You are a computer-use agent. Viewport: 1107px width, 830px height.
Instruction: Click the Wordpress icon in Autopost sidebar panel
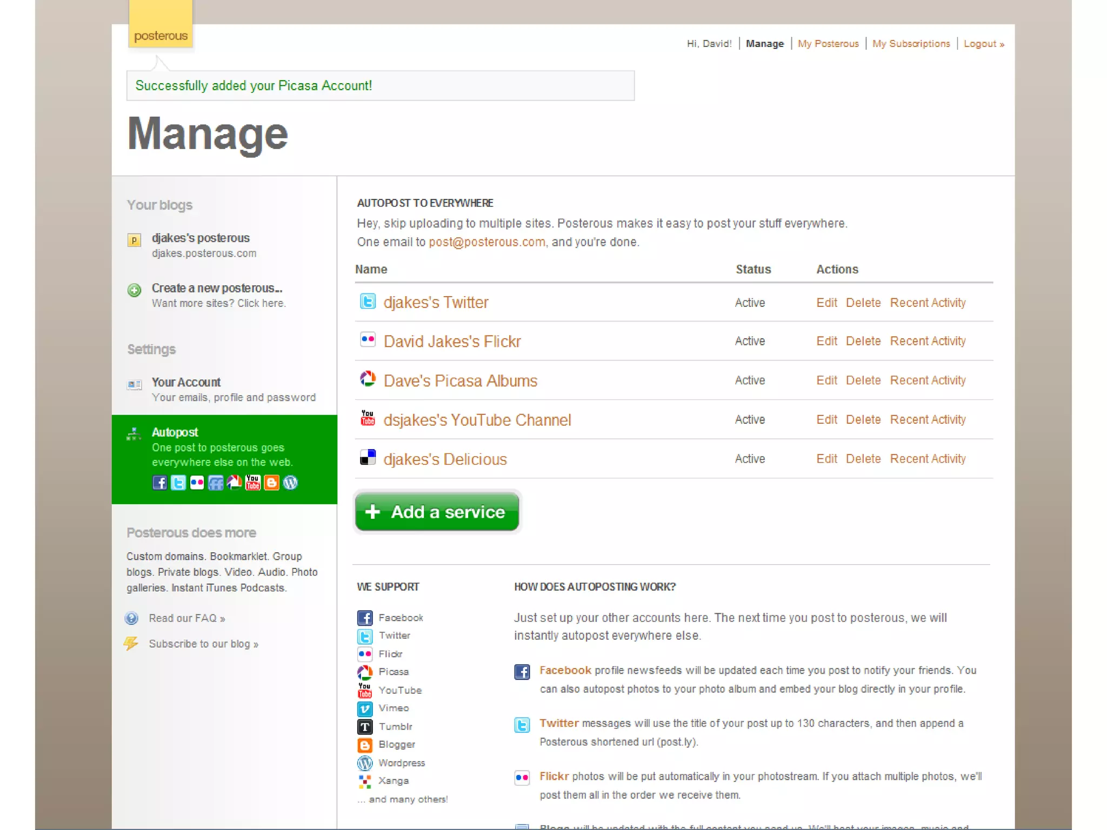click(x=290, y=483)
